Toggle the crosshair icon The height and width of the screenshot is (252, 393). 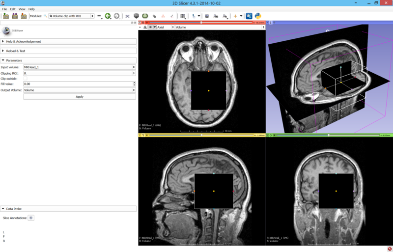235,16
